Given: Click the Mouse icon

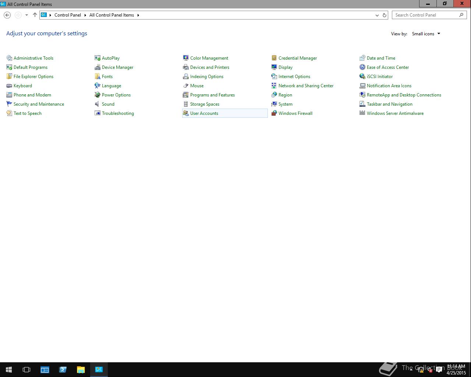Looking at the screenshot, I should tap(186, 86).
